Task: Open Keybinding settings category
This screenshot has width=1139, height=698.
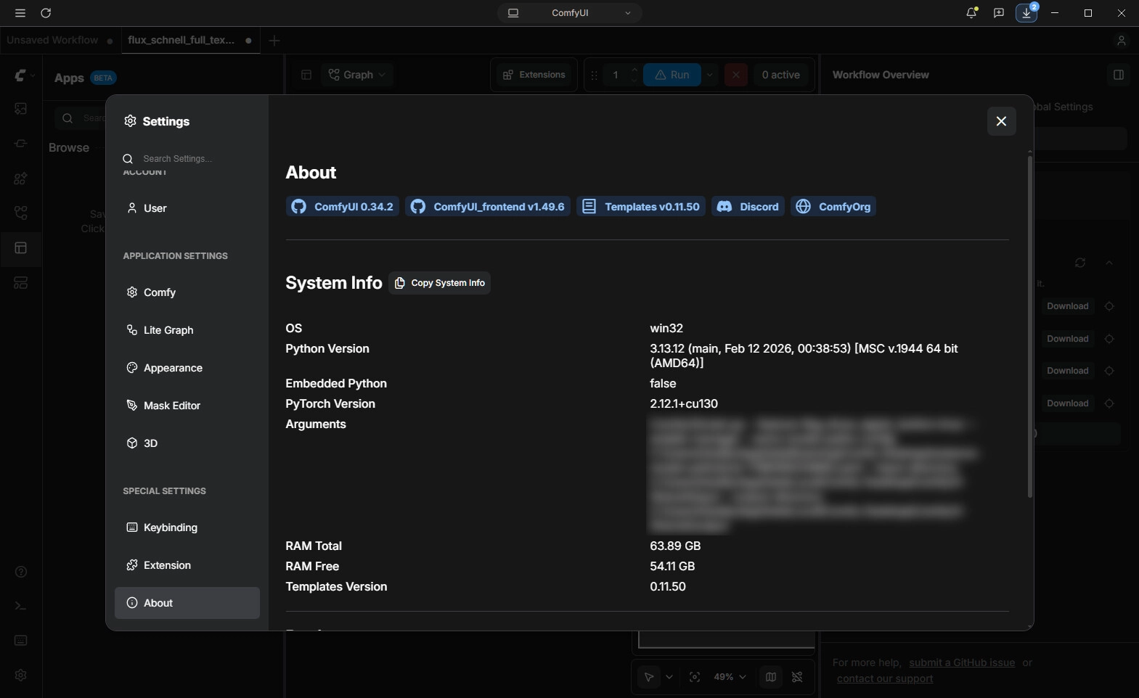Action: (x=187, y=527)
